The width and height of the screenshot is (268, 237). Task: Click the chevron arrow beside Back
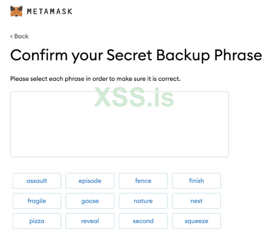tap(11, 36)
